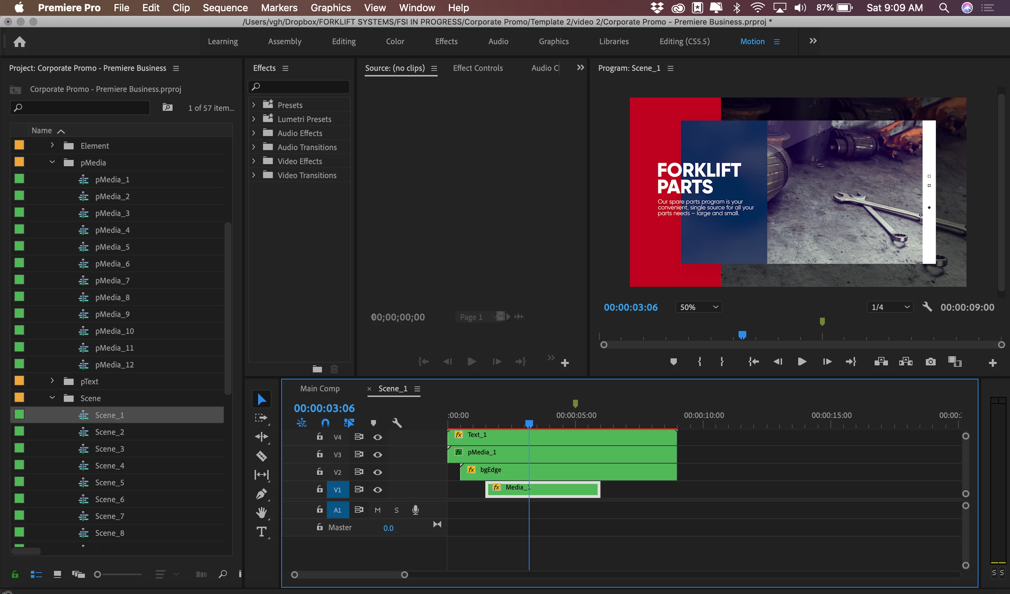Select the Pen tool
The image size is (1010, 594).
pos(261,494)
